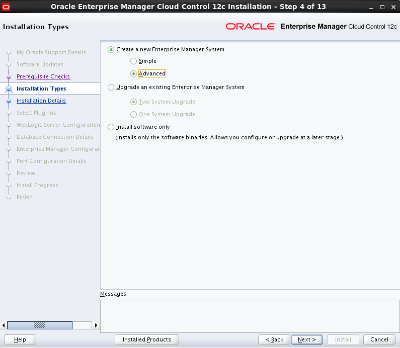Click the Finish step label

tap(25, 197)
